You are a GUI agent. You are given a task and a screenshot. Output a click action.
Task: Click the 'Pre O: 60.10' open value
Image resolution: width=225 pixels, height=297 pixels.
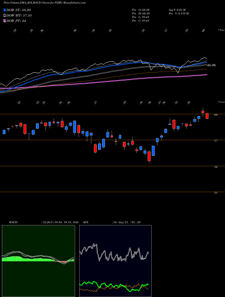141,10
